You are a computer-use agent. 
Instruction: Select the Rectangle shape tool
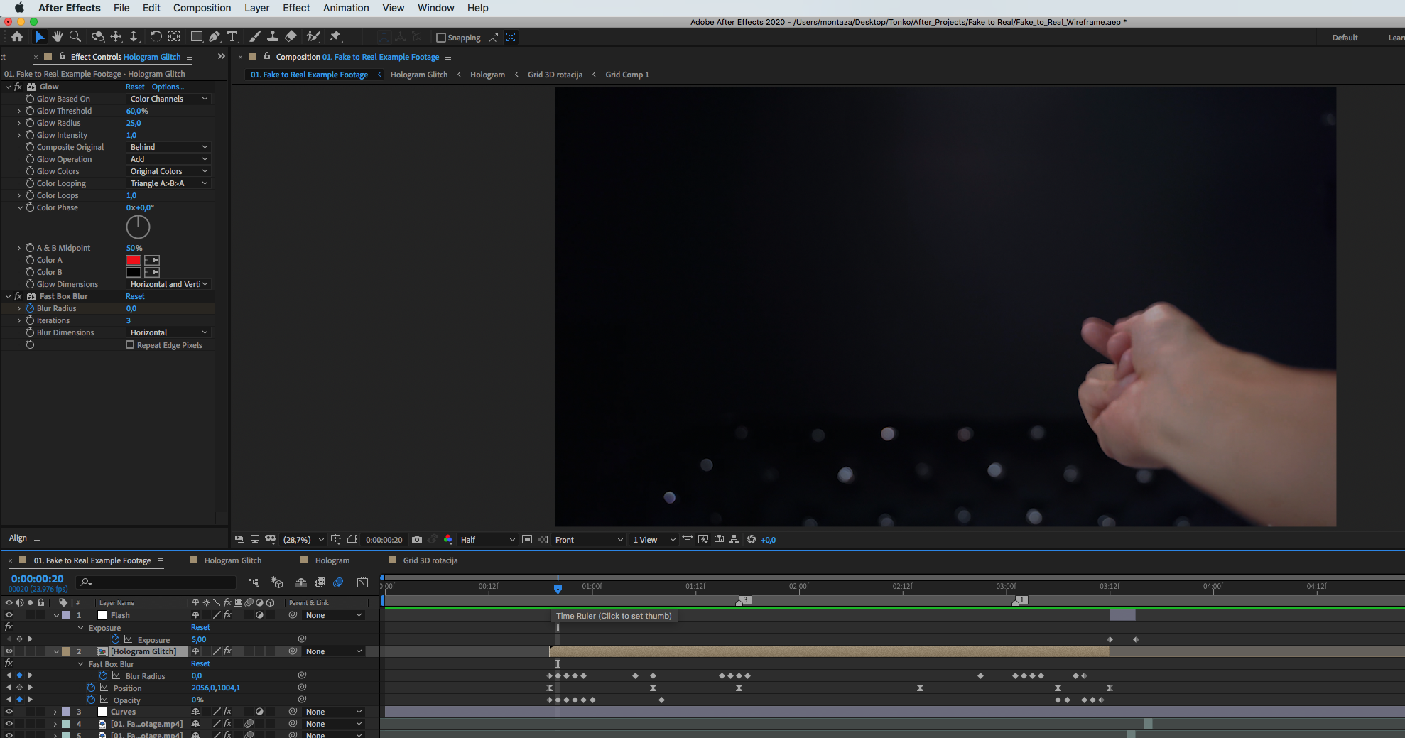197,37
